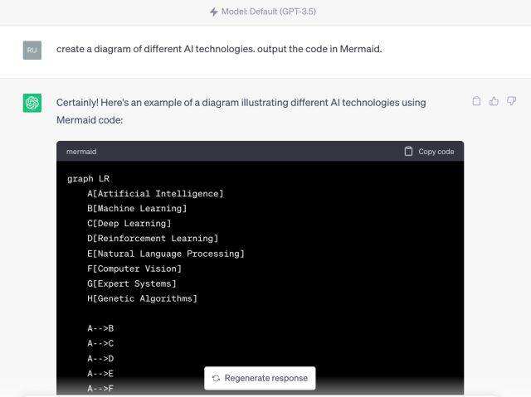Image resolution: width=531 pixels, height=397 pixels.
Task: Click the assistant's 'Certainly!' reply text
Action: (241, 111)
